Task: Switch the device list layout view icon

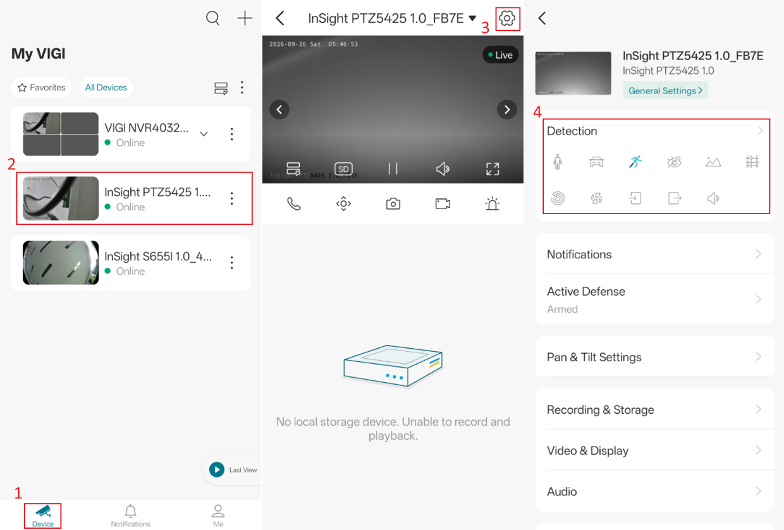Action: click(221, 88)
